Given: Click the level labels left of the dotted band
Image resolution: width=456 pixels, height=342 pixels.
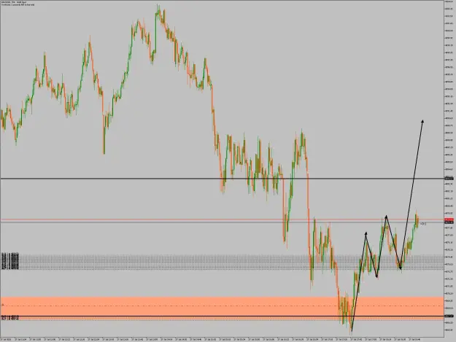Looking at the screenshot, I should pos(10,261).
